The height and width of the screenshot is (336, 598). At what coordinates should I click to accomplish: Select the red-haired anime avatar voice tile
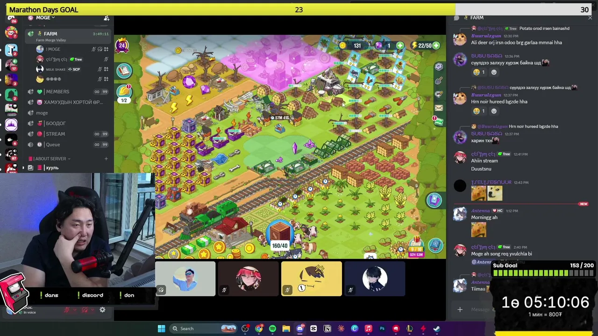(248, 279)
